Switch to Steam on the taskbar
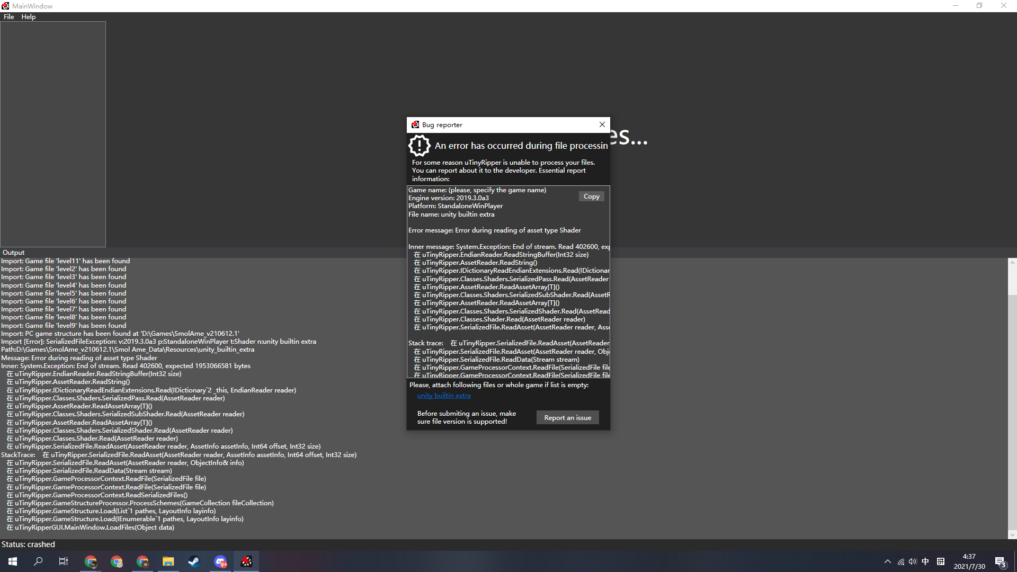 click(194, 561)
